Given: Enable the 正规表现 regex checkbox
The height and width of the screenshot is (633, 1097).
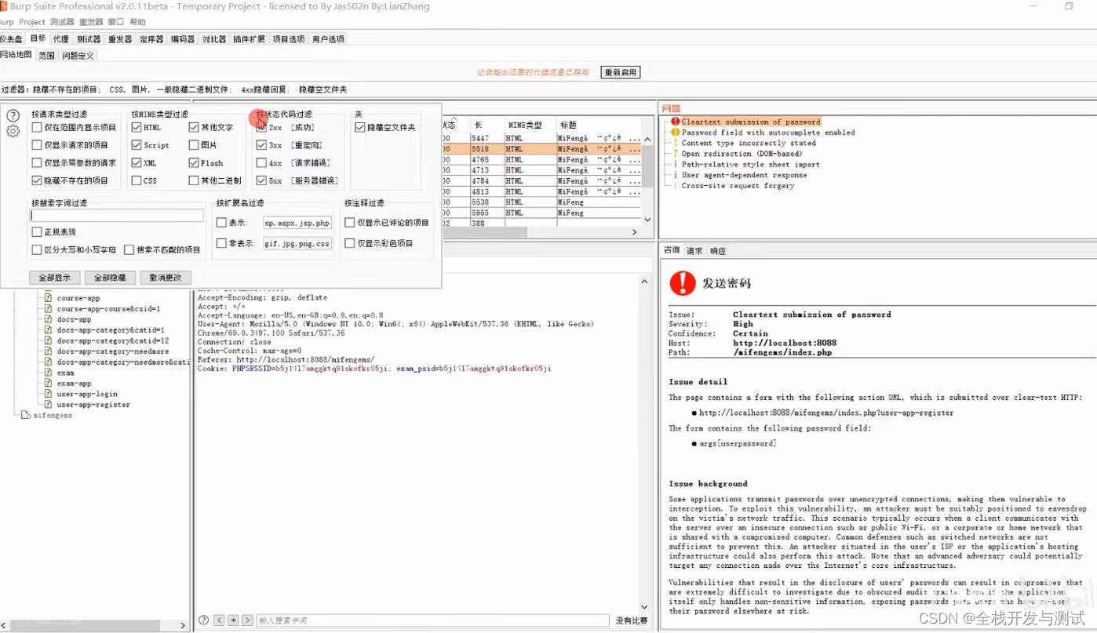Looking at the screenshot, I should (x=36, y=232).
